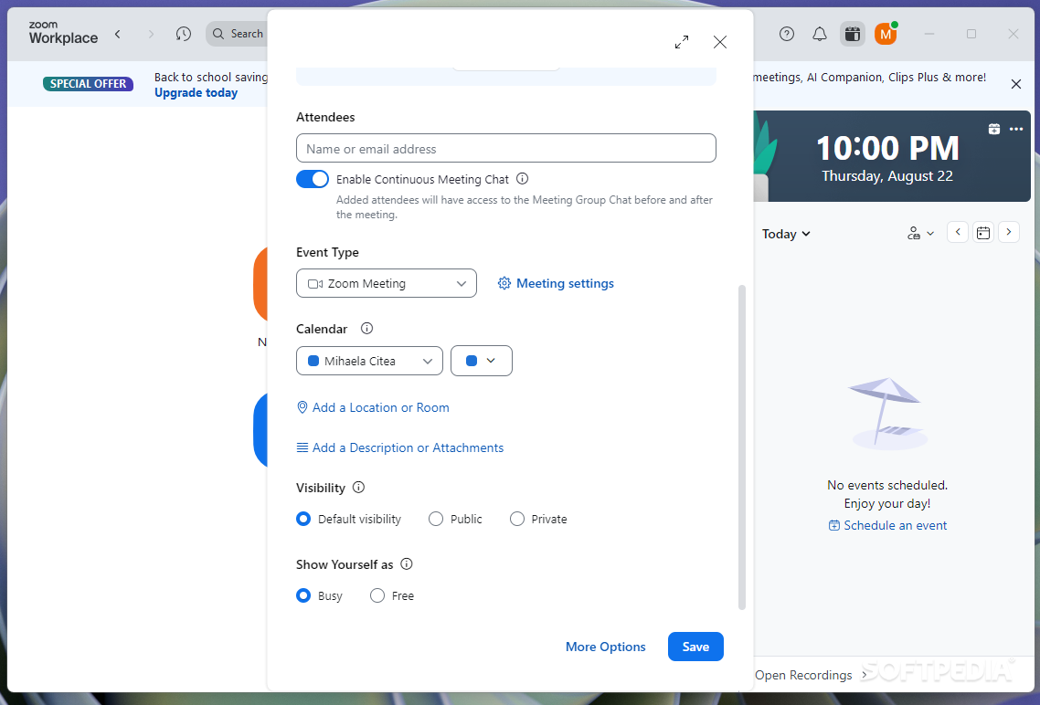
Task: Open the Zoom Meeting event type dropdown
Action: [x=386, y=284]
